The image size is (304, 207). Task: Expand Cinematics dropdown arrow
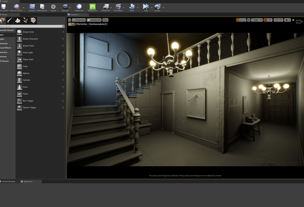point(124,8)
